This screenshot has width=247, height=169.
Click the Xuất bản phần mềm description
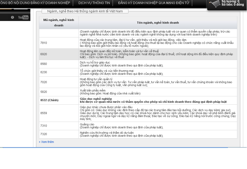click(110, 92)
